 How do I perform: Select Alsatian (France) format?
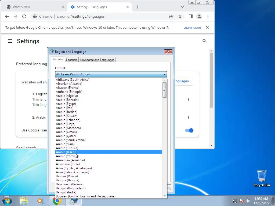109,88
